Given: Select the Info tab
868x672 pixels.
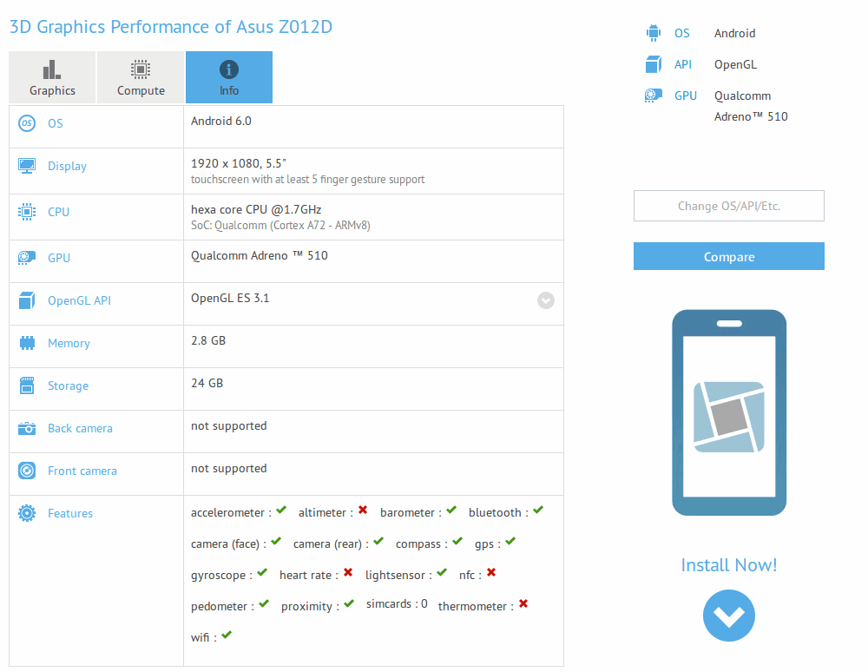Looking at the screenshot, I should click(229, 77).
